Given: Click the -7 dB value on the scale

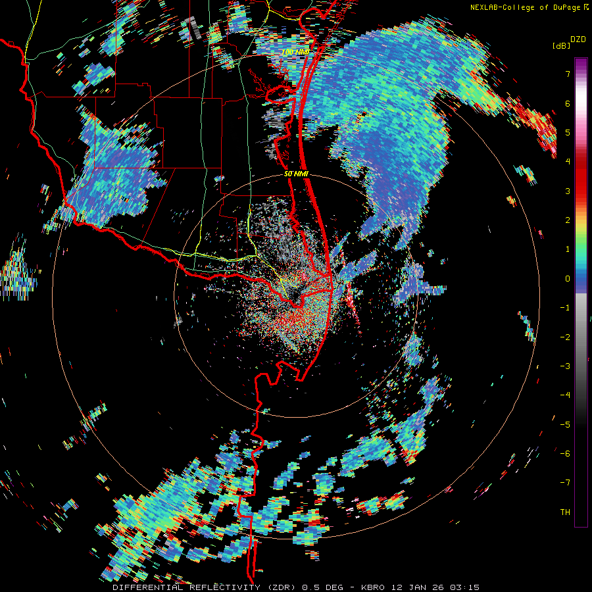Looking at the screenshot, I should tap(565, 483).
